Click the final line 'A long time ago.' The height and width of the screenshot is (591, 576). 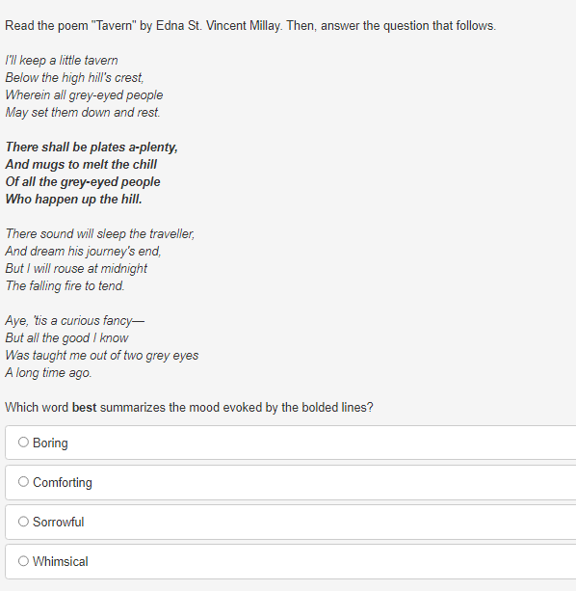coord(48,373)
